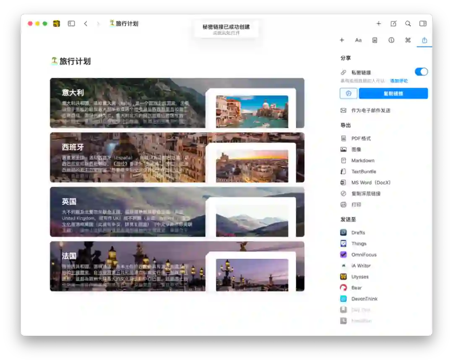Send the document to Ulysses

(359, 277)
